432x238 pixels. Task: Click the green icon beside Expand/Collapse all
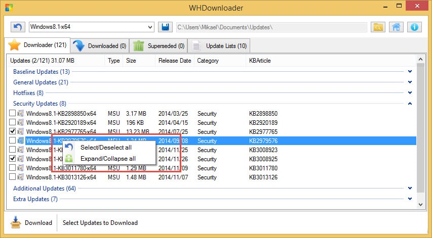[69, 159]
